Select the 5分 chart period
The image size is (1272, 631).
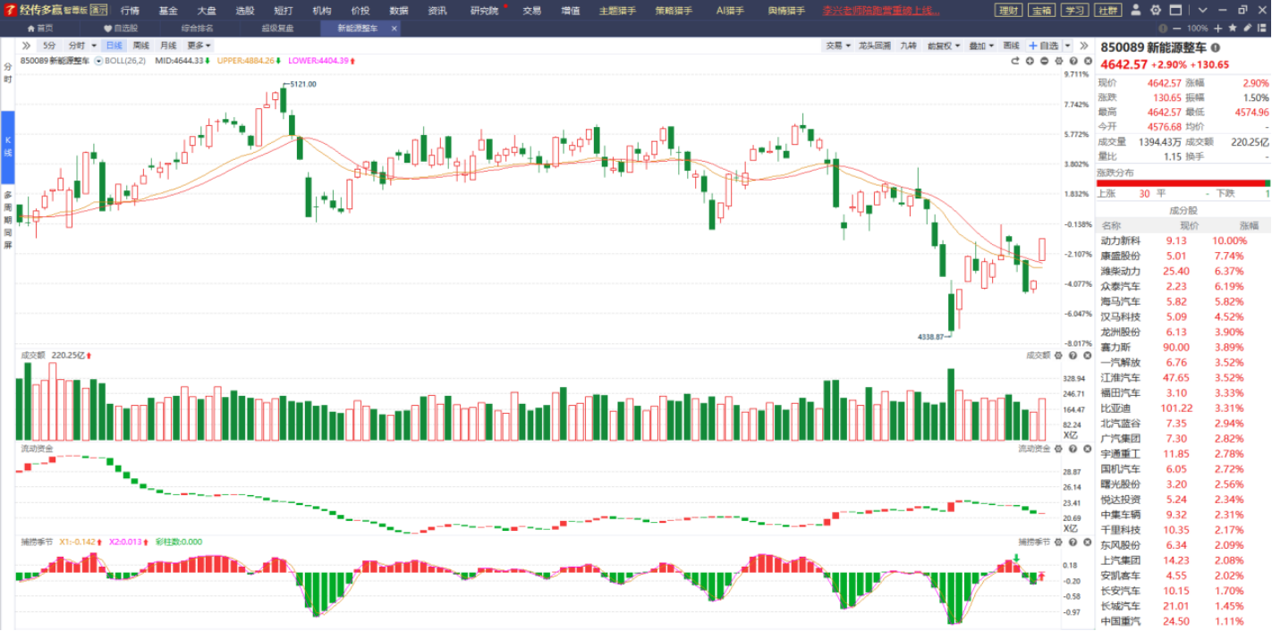coord(49,46)
